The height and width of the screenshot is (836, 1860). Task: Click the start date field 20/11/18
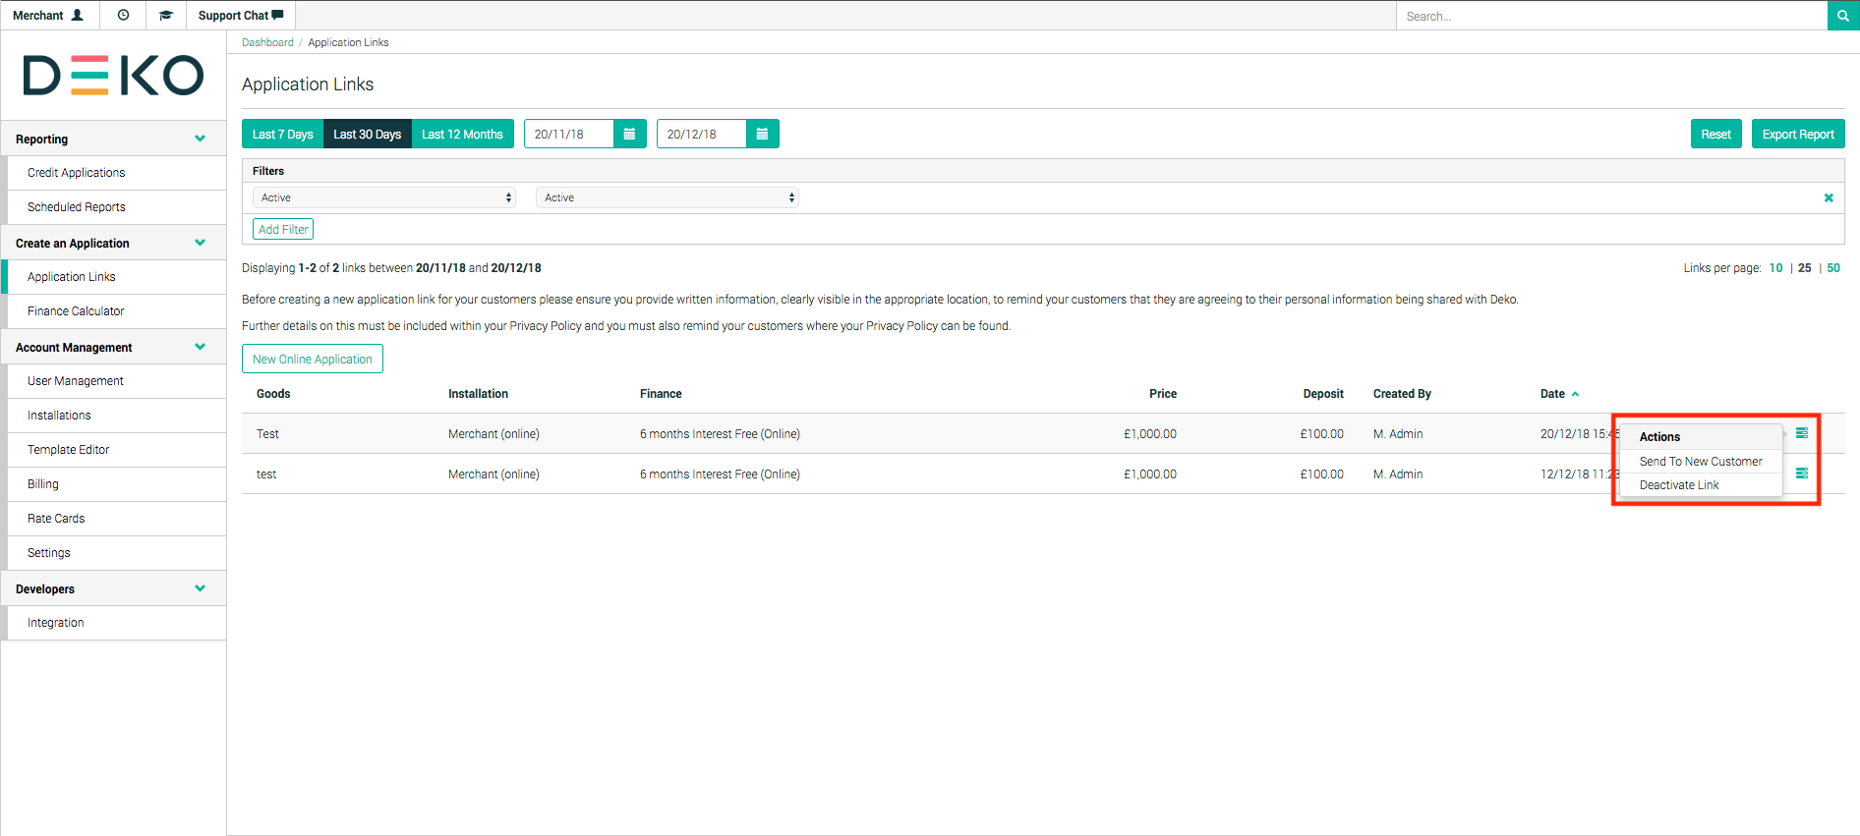(x=569, y=134)
